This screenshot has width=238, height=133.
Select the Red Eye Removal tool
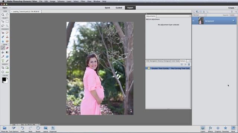point(3,33)
